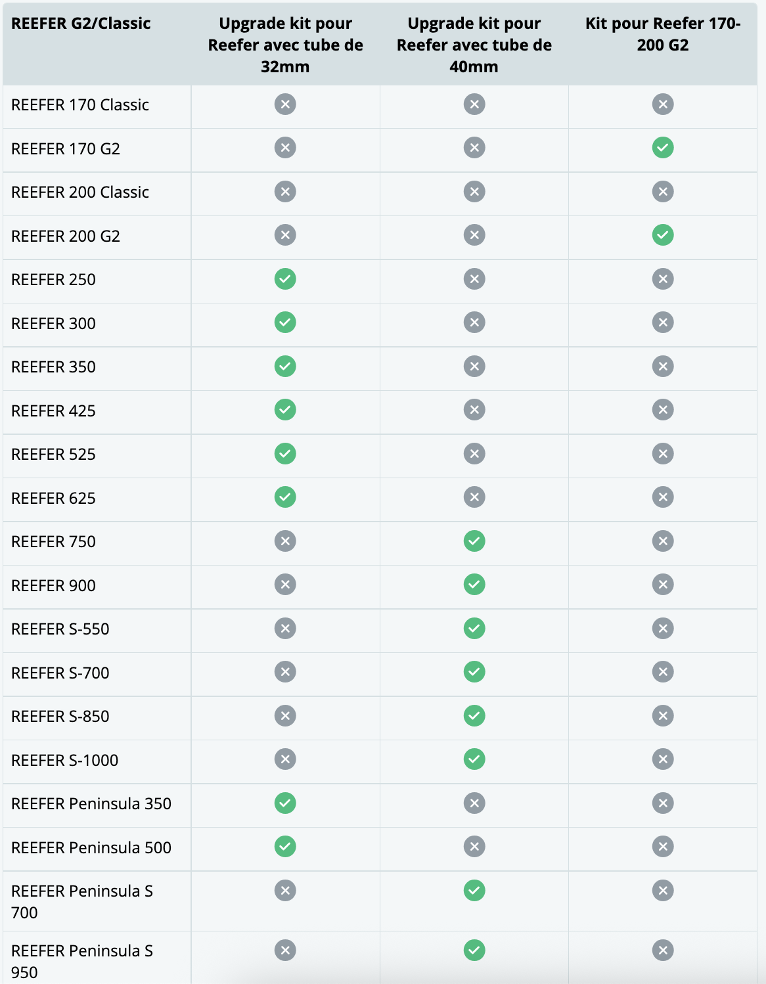Click the 'REEFER G2/Classic' column header
Screen dimensions: 766x984
(81, 24)
